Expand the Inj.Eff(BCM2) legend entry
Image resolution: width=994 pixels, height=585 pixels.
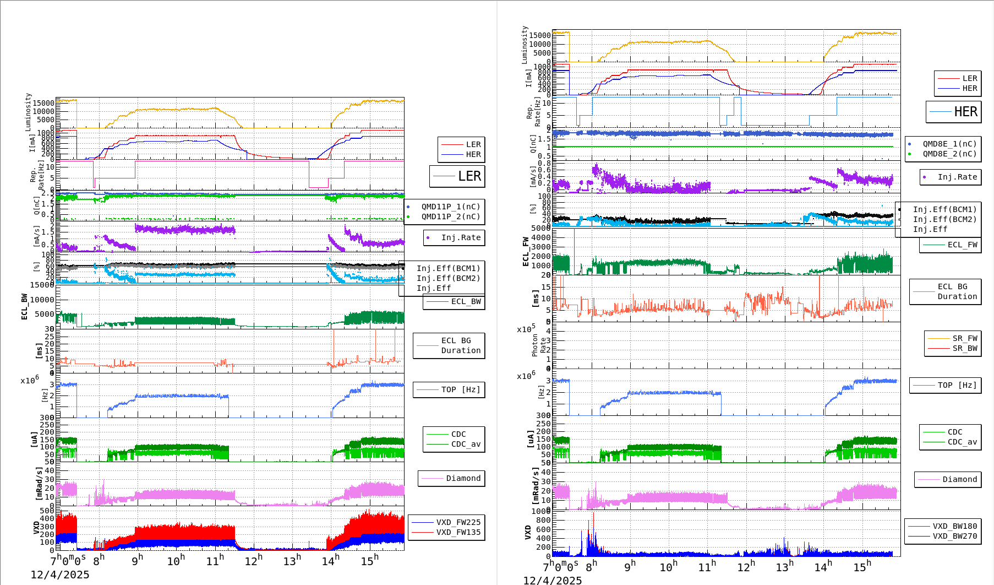pos(449,278)
